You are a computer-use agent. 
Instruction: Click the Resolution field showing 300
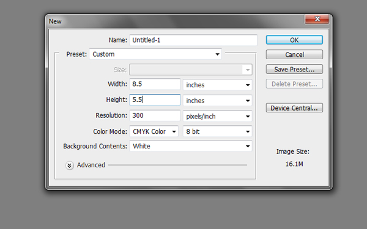(155, 115)
